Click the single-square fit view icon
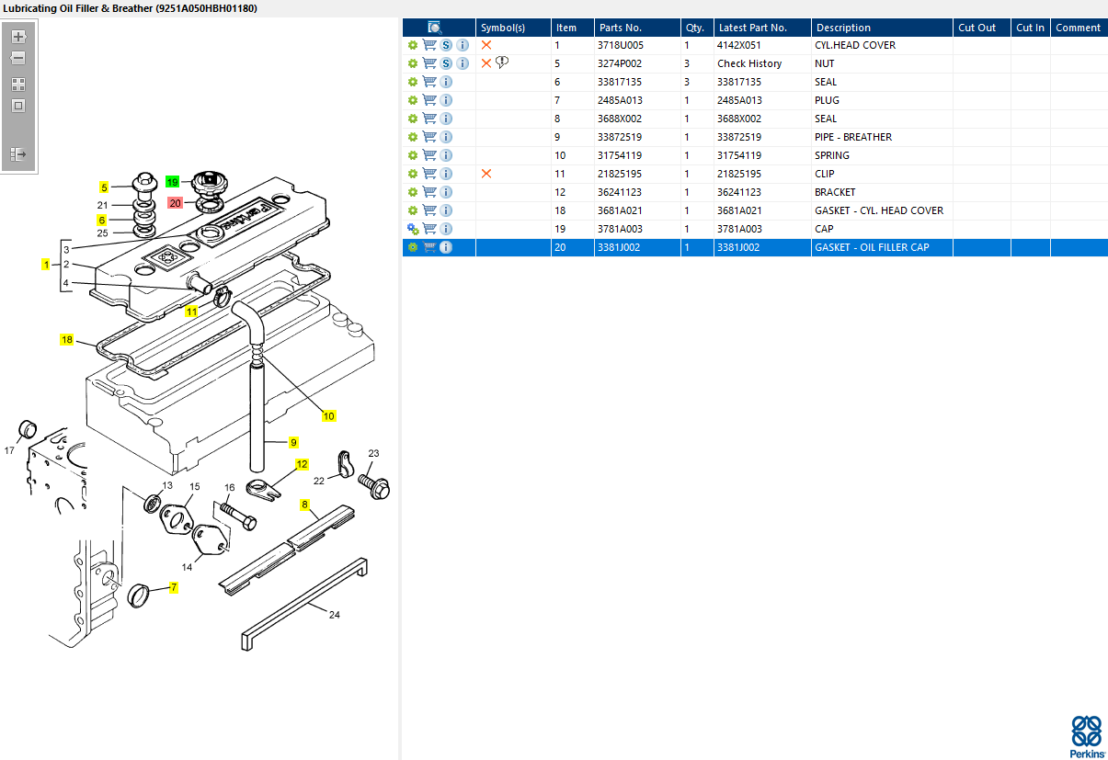The height and width of the screenshot is (760, 1108). [18, 105]
